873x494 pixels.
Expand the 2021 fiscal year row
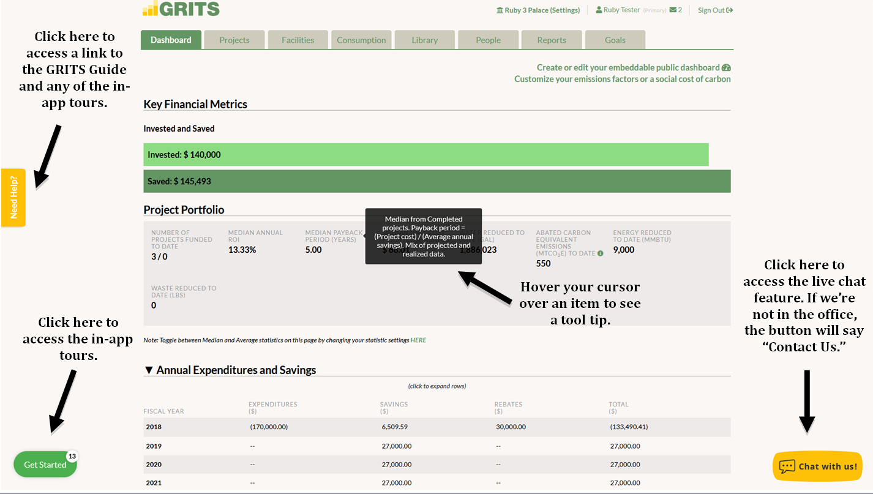point(437,483)
